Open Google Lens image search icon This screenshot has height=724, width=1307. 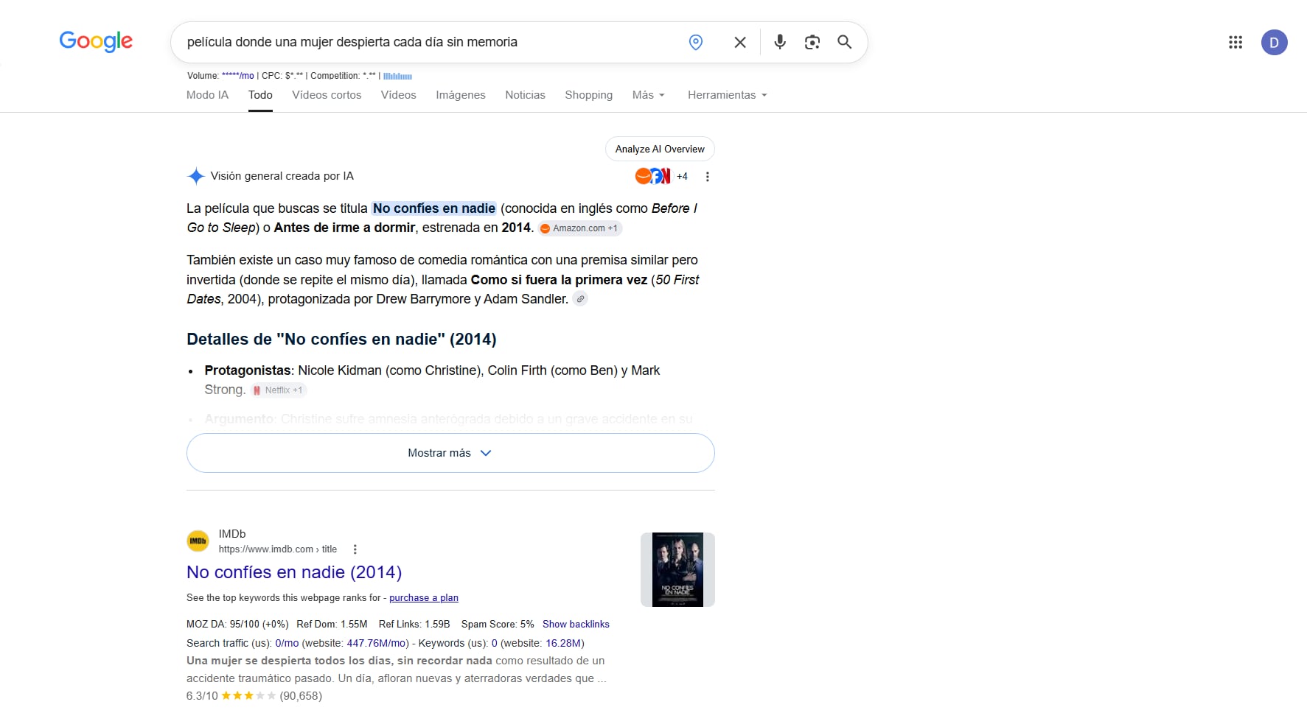pyautogui.click(x=812, y=42)
